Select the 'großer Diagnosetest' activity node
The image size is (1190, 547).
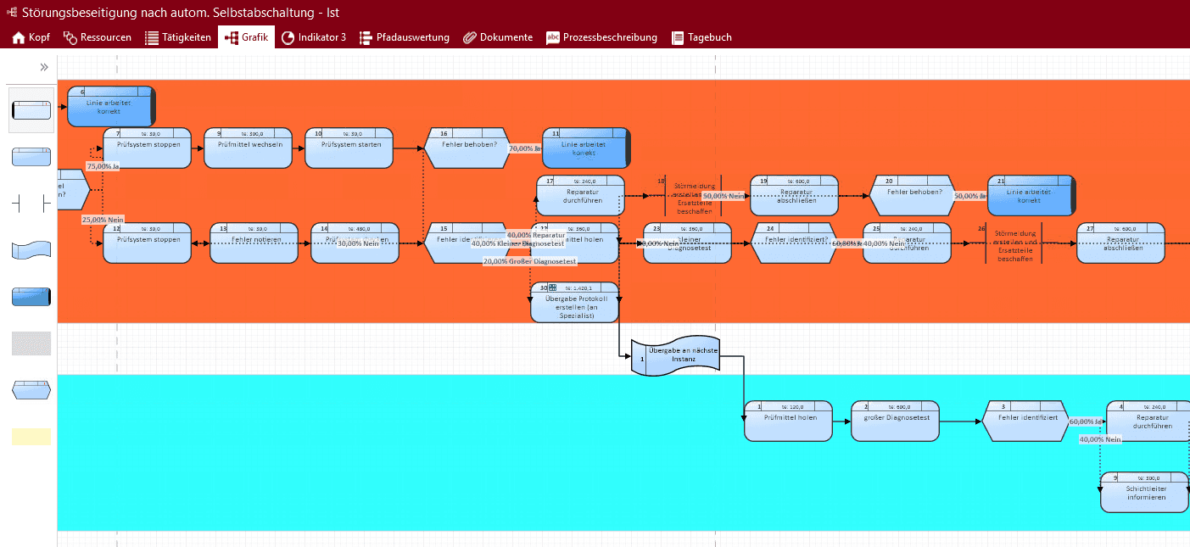coord(896,421)
